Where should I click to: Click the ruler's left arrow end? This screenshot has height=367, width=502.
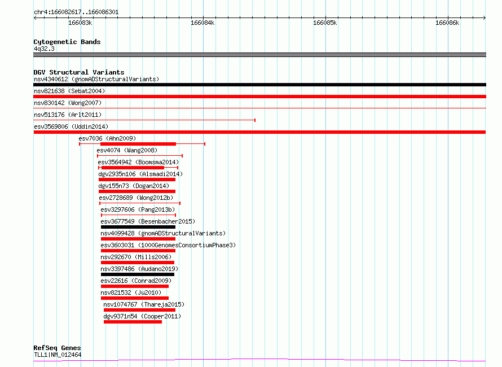(x=35, y=18)
